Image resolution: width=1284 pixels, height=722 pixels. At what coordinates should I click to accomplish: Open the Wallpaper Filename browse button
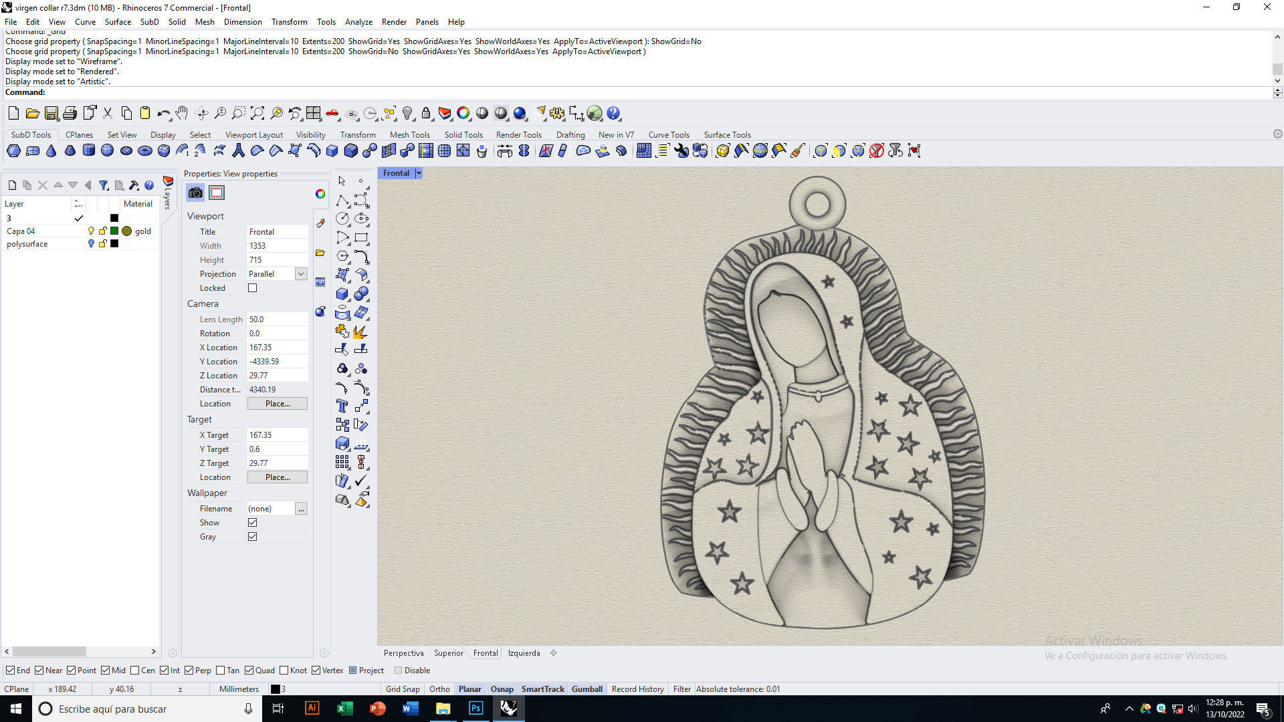point(301,509)
